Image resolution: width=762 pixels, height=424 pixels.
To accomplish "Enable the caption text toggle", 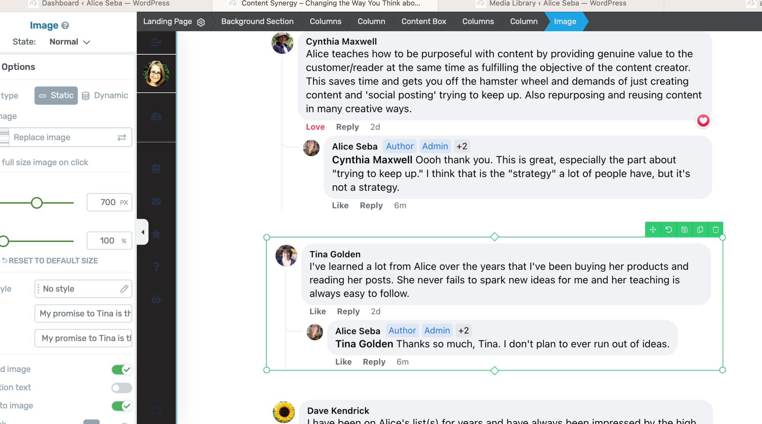I will click(122, 388).
